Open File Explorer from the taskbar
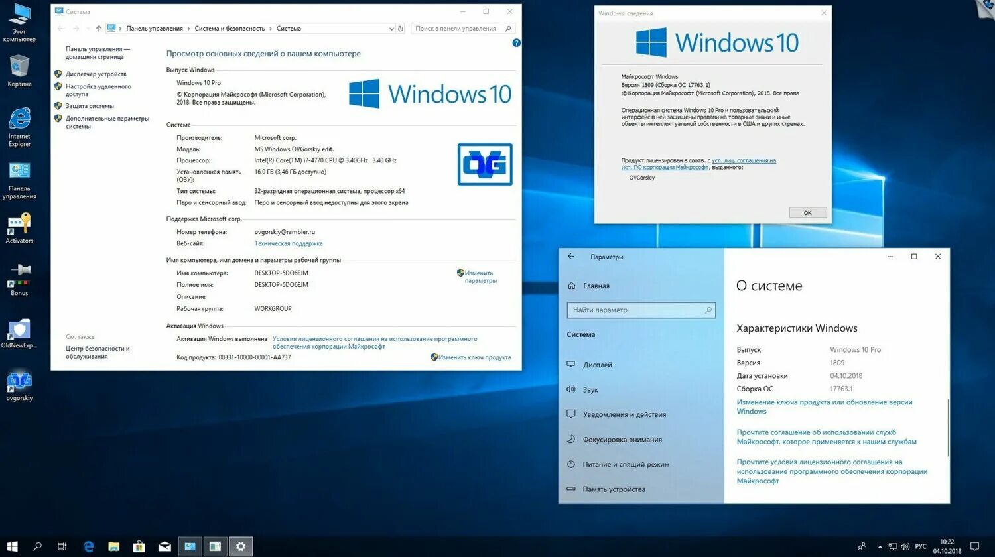 point(114,546)
